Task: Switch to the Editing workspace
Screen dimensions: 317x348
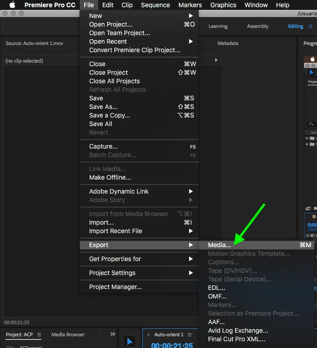Action: [x=295, y=26]
